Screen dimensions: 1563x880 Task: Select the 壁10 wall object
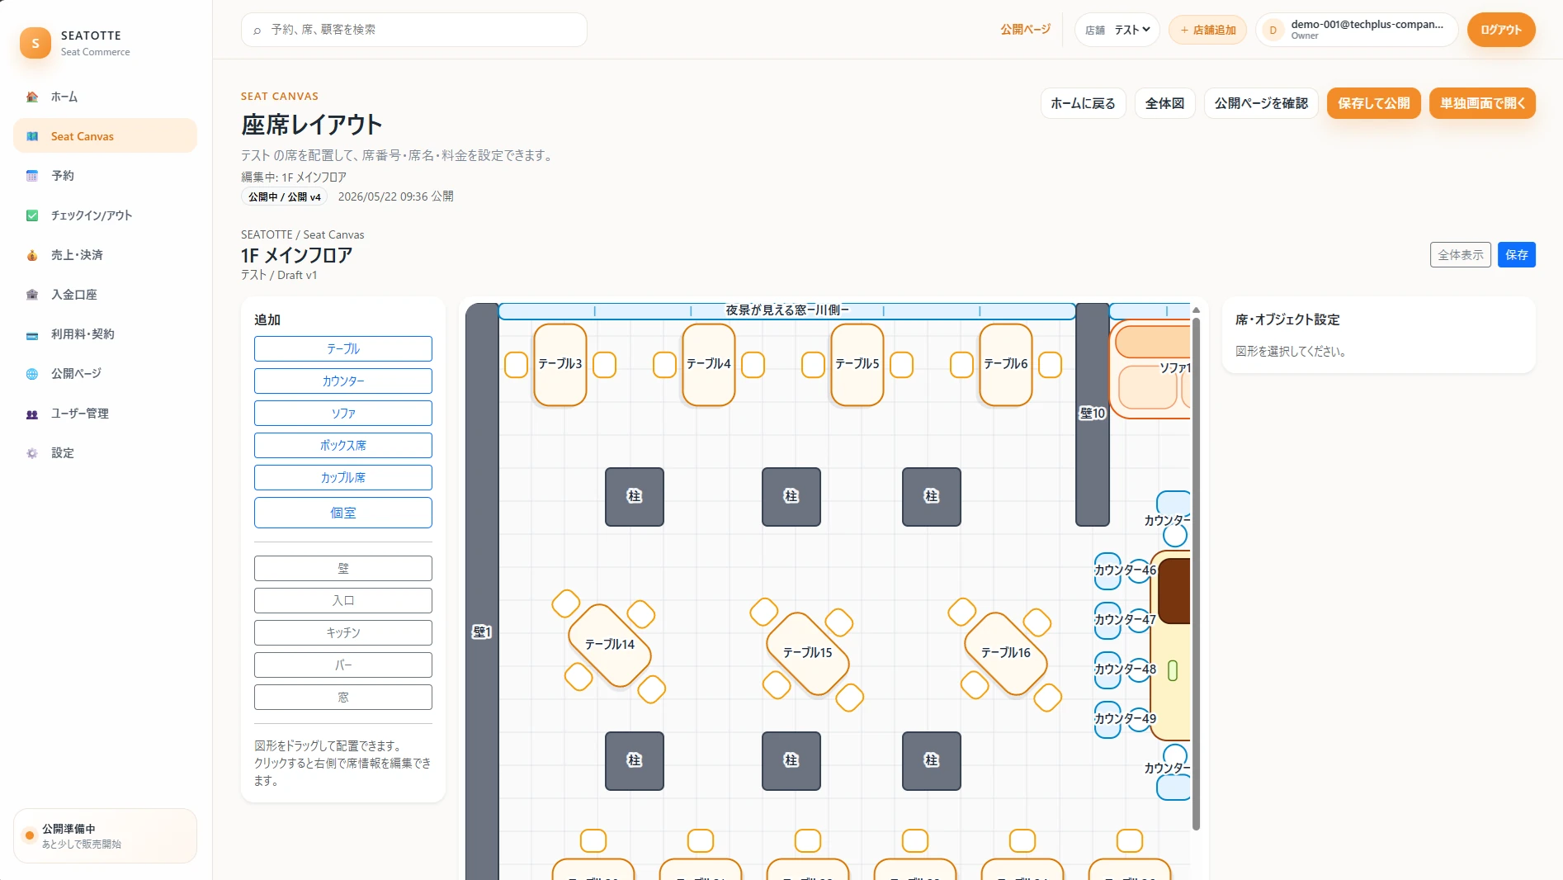(x=1093, y=414)
